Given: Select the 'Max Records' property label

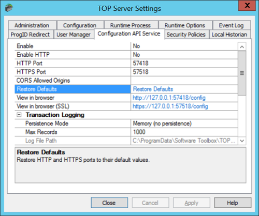Looking at the screenshot, I should pos(41,132).
